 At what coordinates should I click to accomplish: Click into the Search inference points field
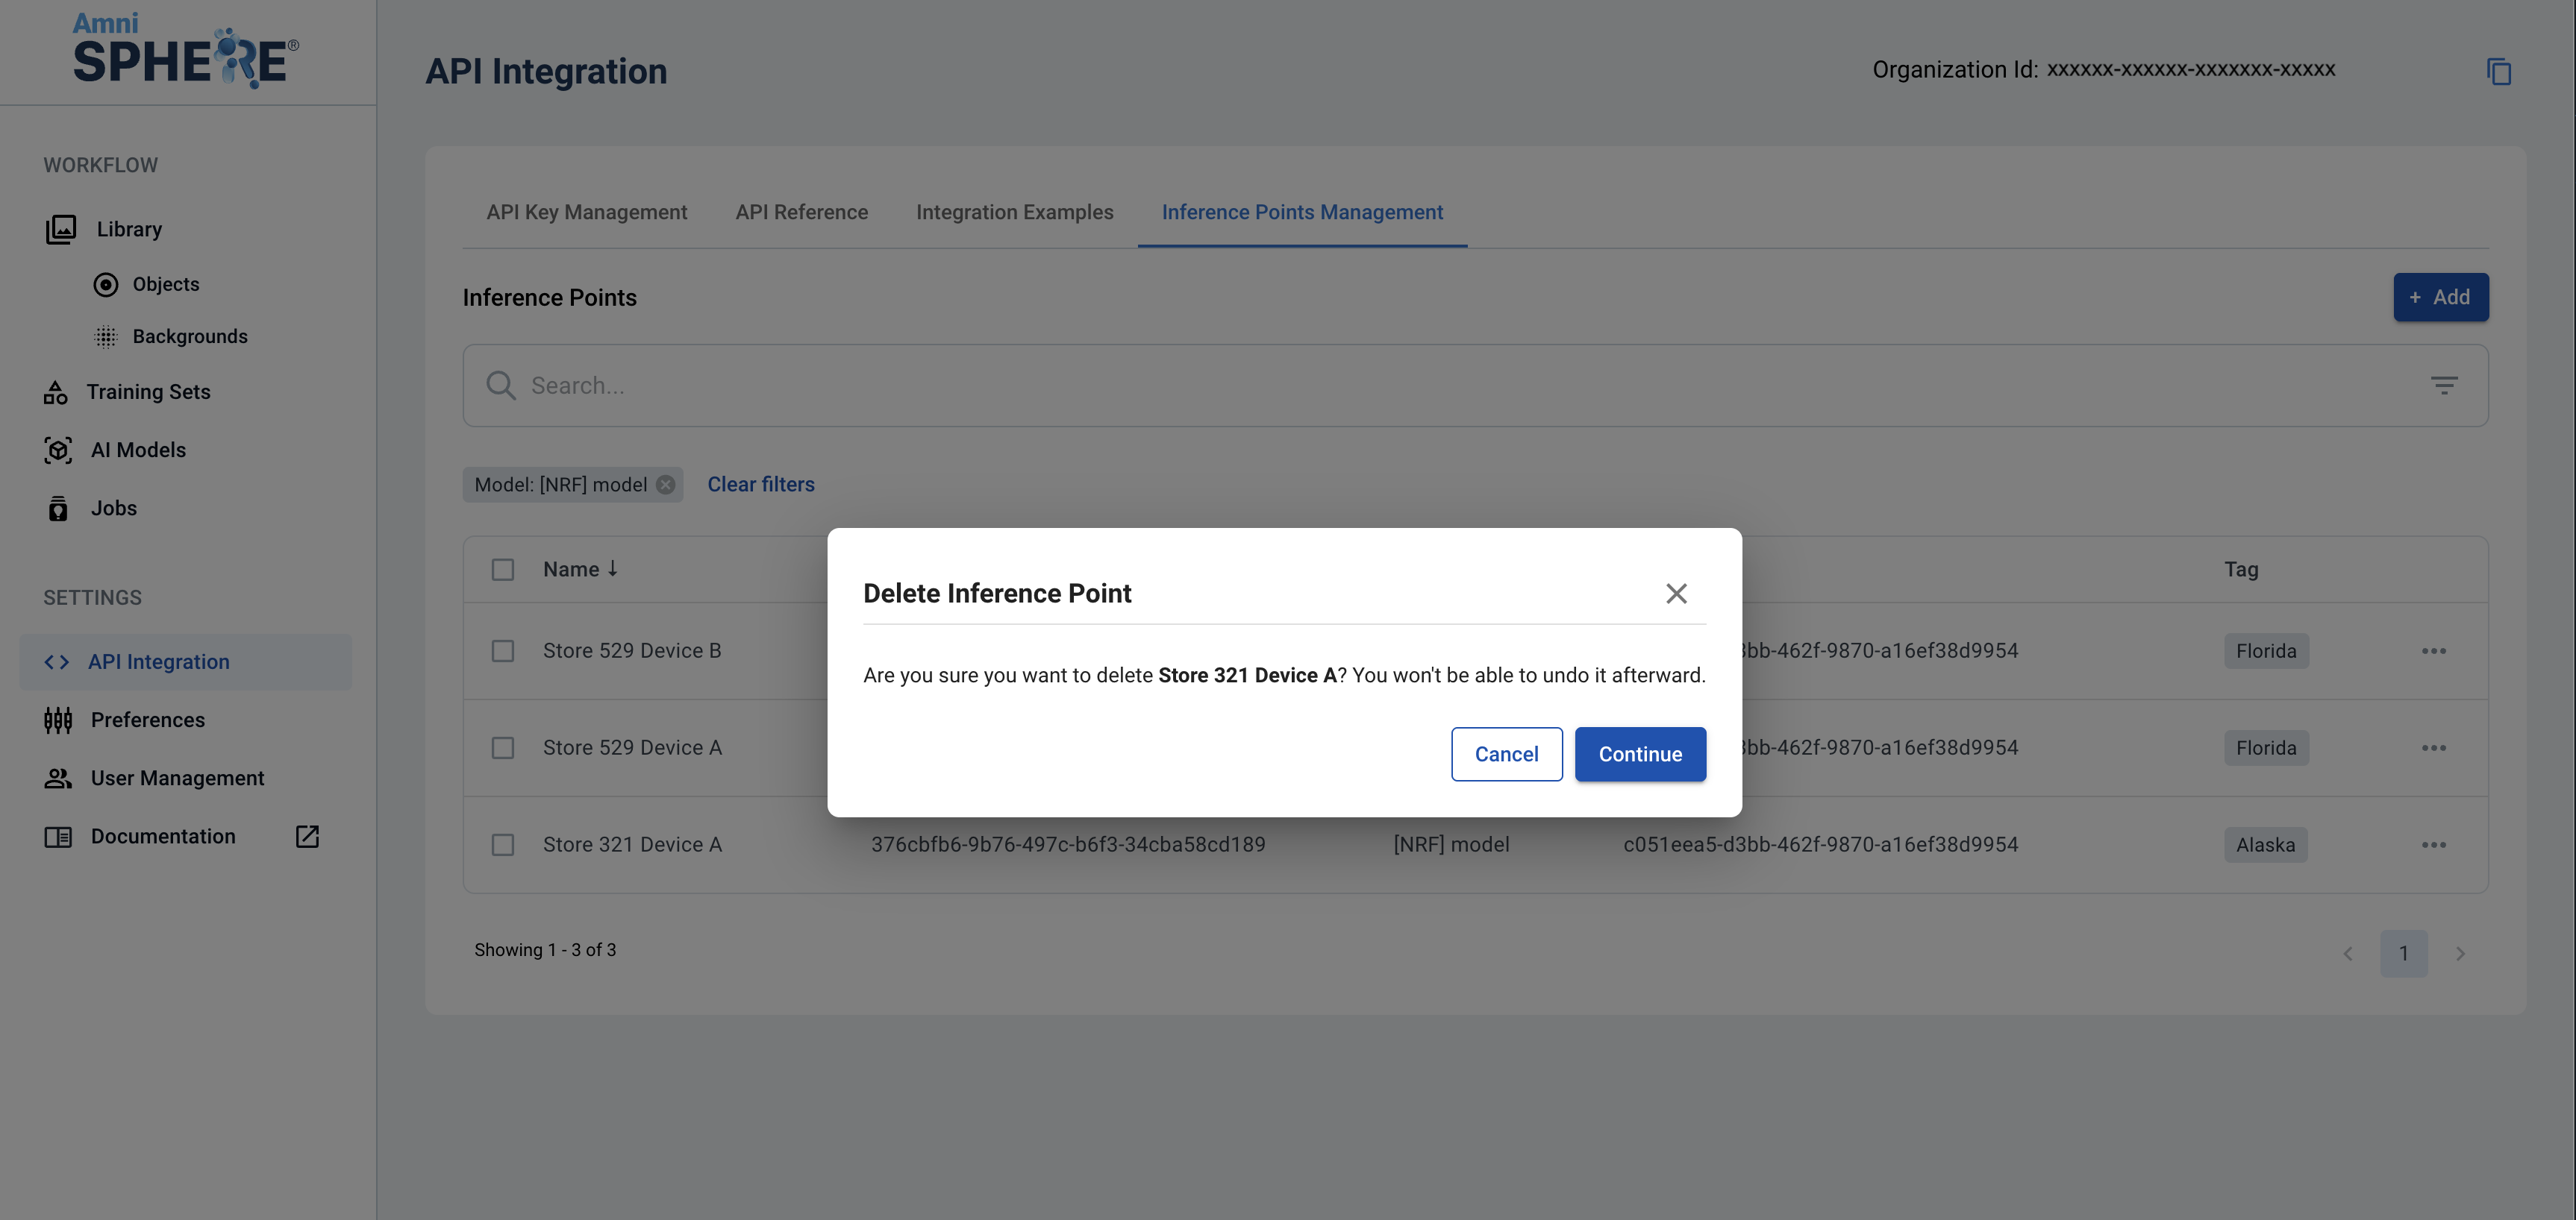1400,386
